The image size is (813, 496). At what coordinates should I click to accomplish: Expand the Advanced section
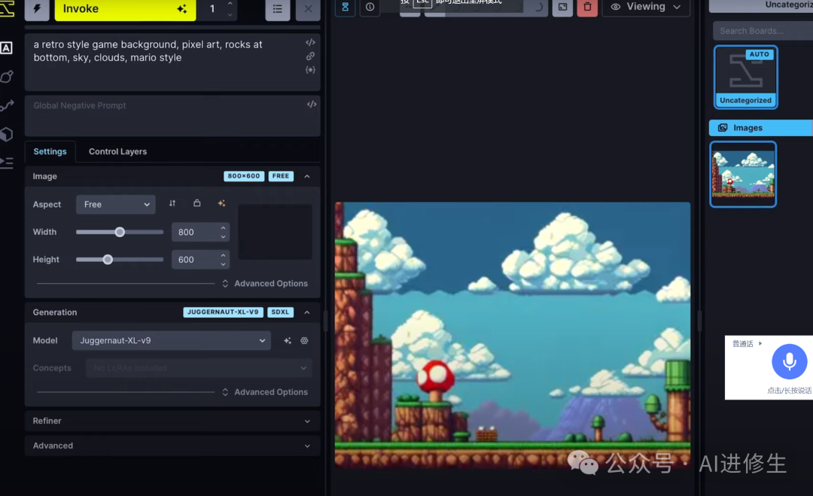click(x=172, y=446)
